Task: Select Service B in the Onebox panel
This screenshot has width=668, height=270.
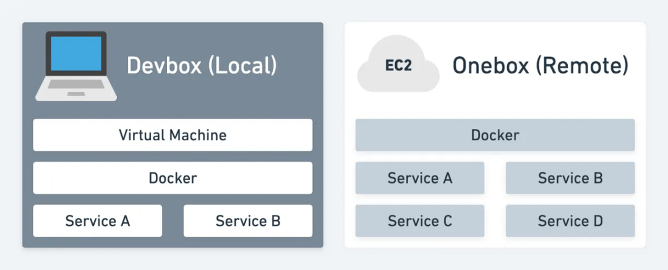Action: pyautogui.click(x=570, y=178)
